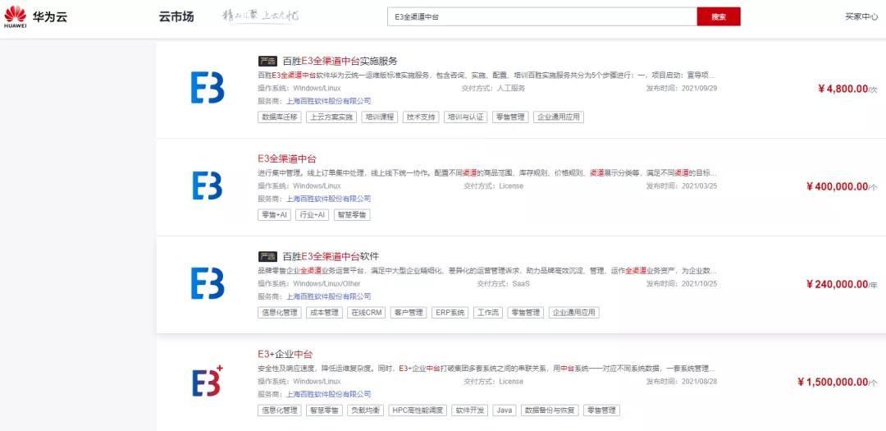This screenshot has height=431, width=886.
Task: Open the 百胜E3全渠道中台实施服务 product title
Action: [x=340, y=61]
